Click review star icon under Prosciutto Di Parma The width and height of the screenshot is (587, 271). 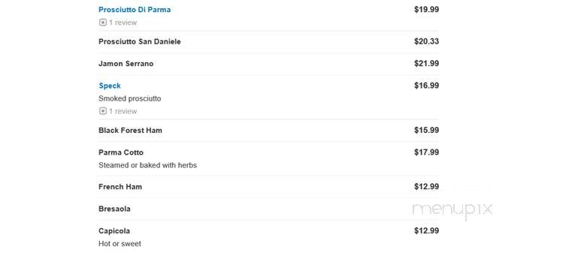click(103, 23)
